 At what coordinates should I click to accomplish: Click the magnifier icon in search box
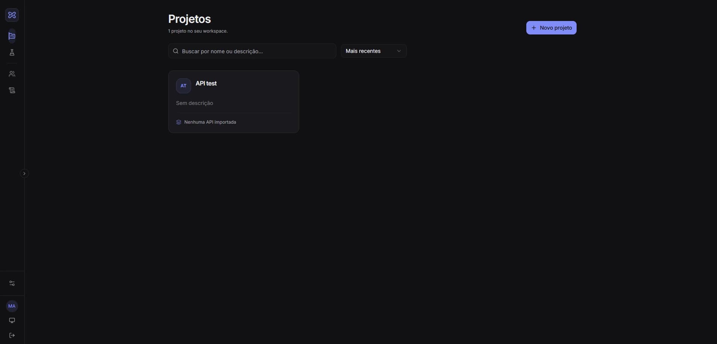(176, 51)
